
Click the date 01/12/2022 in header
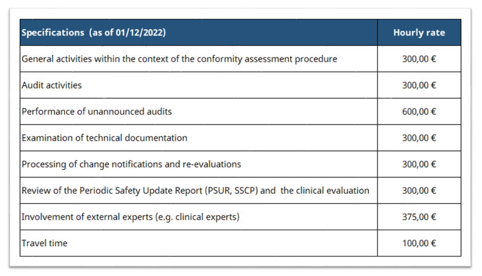point(139,33)
